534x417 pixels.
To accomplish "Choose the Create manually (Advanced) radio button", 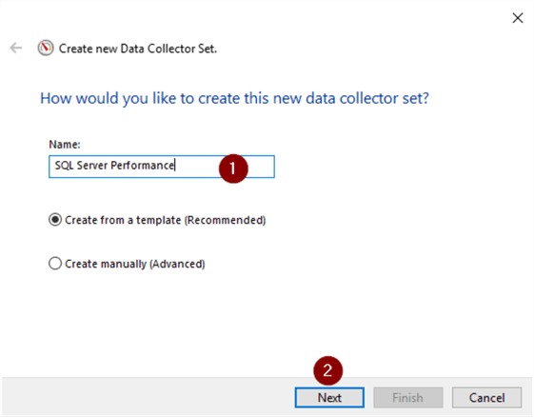I will click(x=55, y=264).
